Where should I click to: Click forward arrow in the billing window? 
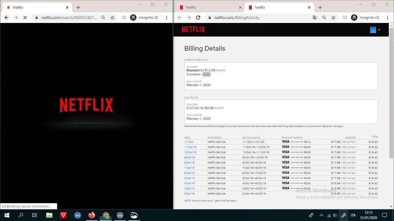189,17
